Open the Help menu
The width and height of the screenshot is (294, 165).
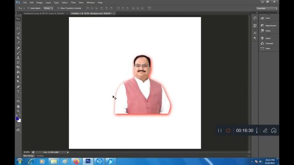100,3
